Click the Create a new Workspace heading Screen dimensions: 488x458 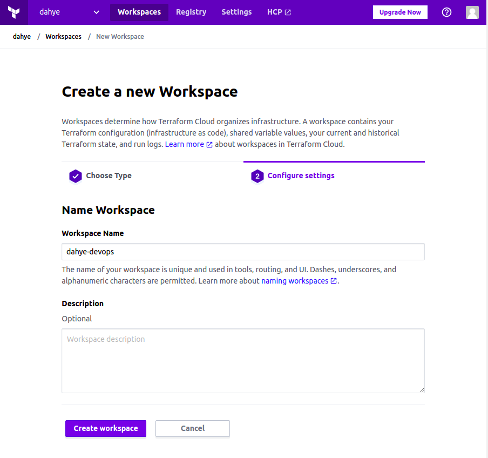point(150,91)
